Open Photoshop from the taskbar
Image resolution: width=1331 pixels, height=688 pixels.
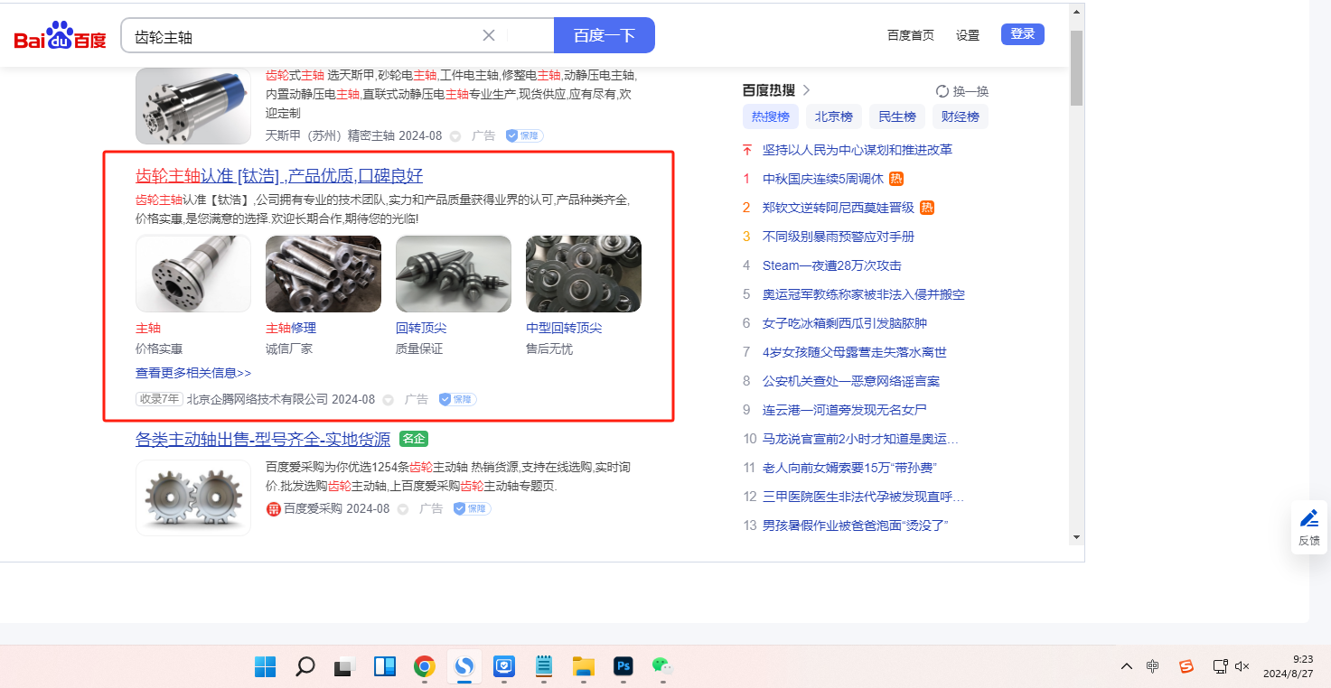point(623,666)
